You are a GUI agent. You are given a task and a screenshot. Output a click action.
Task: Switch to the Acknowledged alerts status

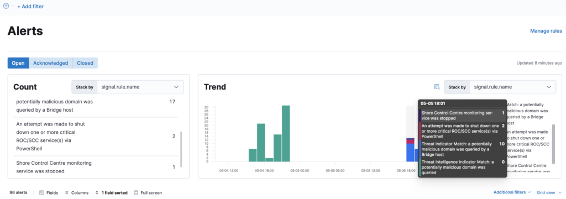pyautogui.click(x=50, y=63)
